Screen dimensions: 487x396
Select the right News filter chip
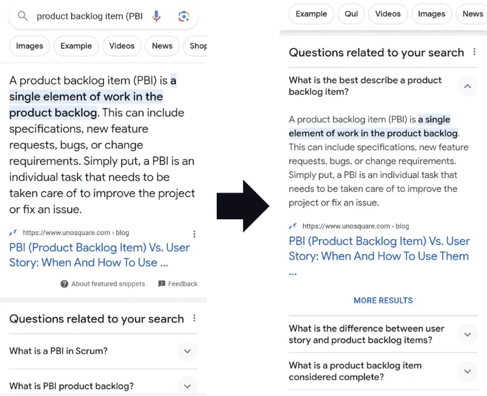pos(472,13)
